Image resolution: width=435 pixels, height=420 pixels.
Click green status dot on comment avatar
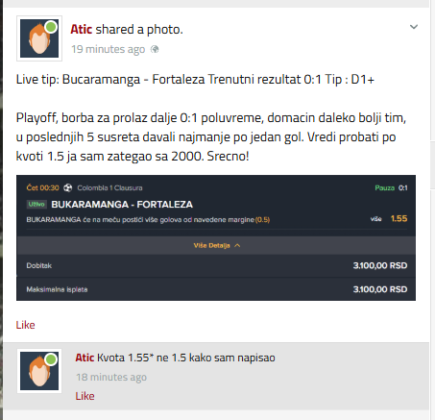click(x=51, y=359)
